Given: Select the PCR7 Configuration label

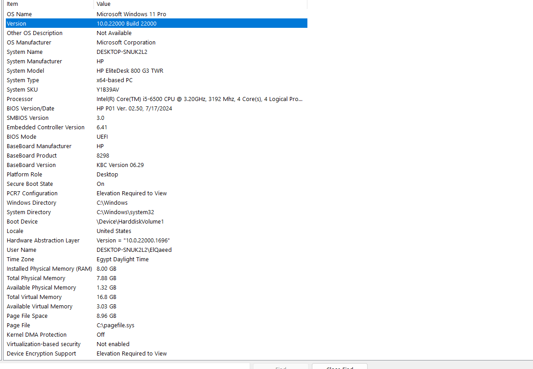Looking at the screenshot, I should pyautogui.click(x=32, y=194).
